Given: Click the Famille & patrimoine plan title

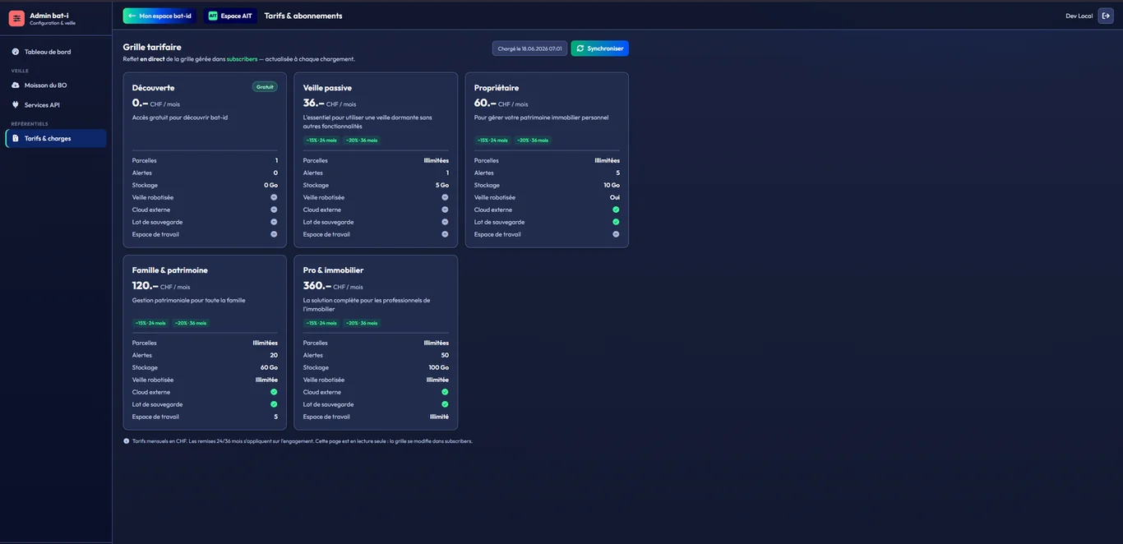Looking at the screenshot, I should [170, 270].
